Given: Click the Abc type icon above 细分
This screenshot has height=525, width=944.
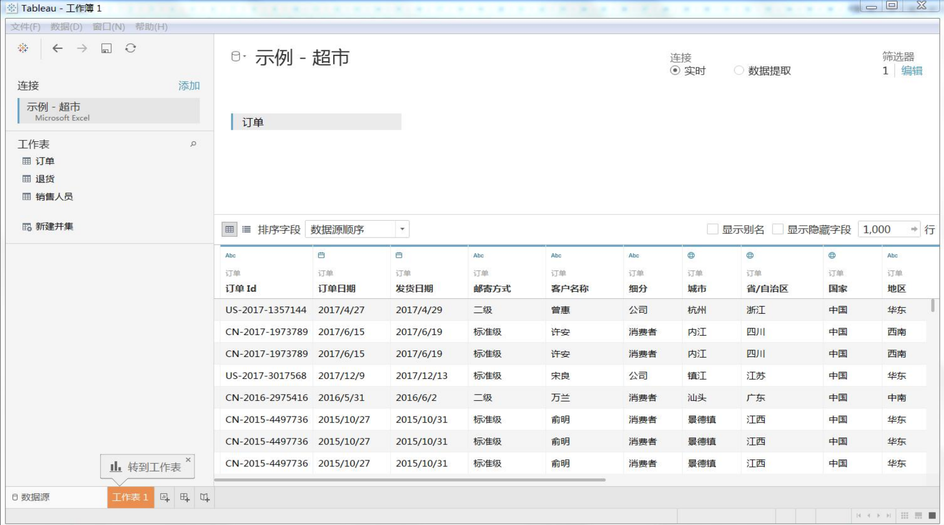Looking at the screenshot, I should click(634, 256).
